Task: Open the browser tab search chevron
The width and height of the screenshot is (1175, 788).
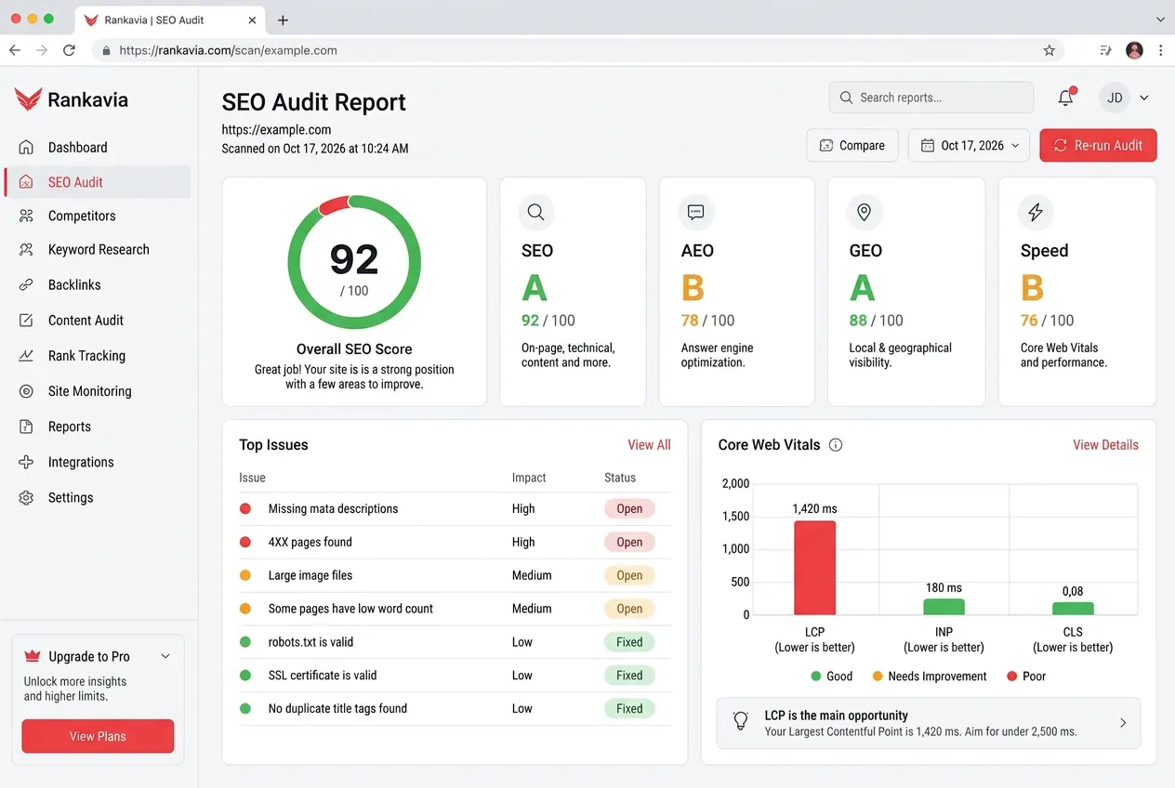Action: (1160, 20)
